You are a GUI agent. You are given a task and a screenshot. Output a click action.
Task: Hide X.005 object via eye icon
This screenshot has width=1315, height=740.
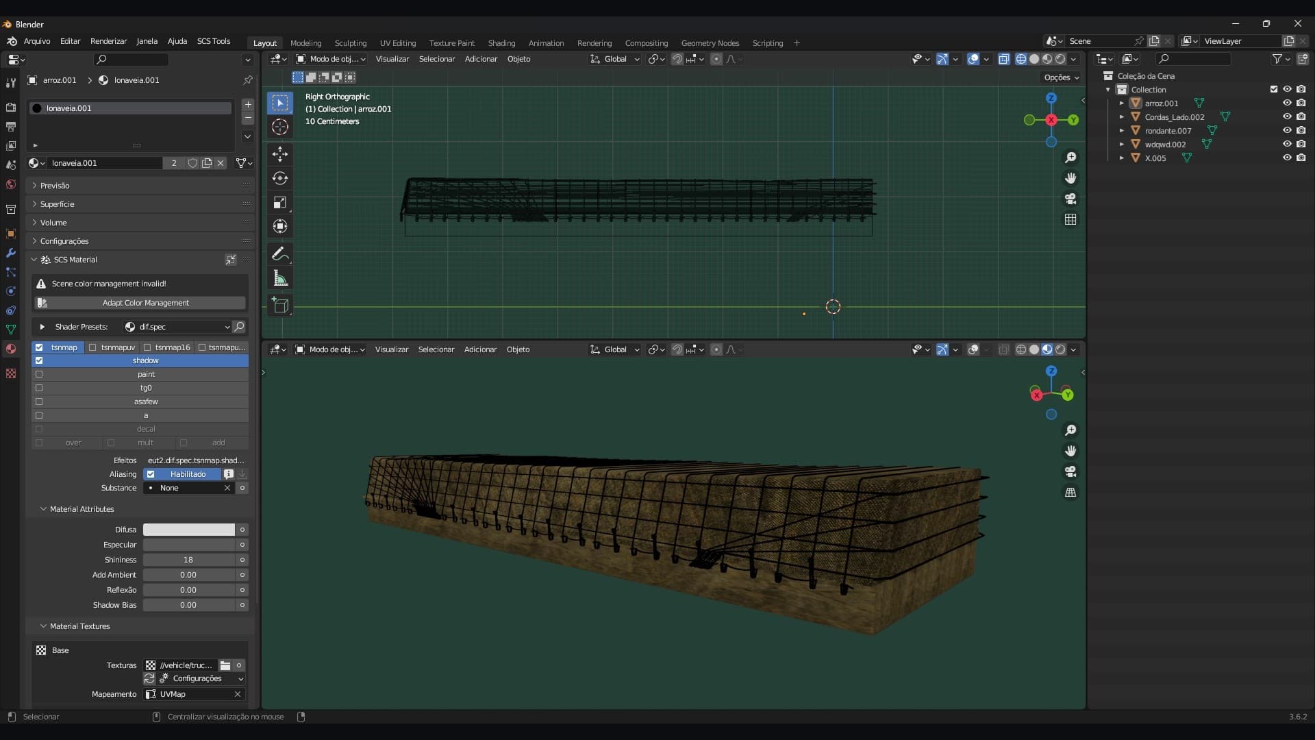1287,158
